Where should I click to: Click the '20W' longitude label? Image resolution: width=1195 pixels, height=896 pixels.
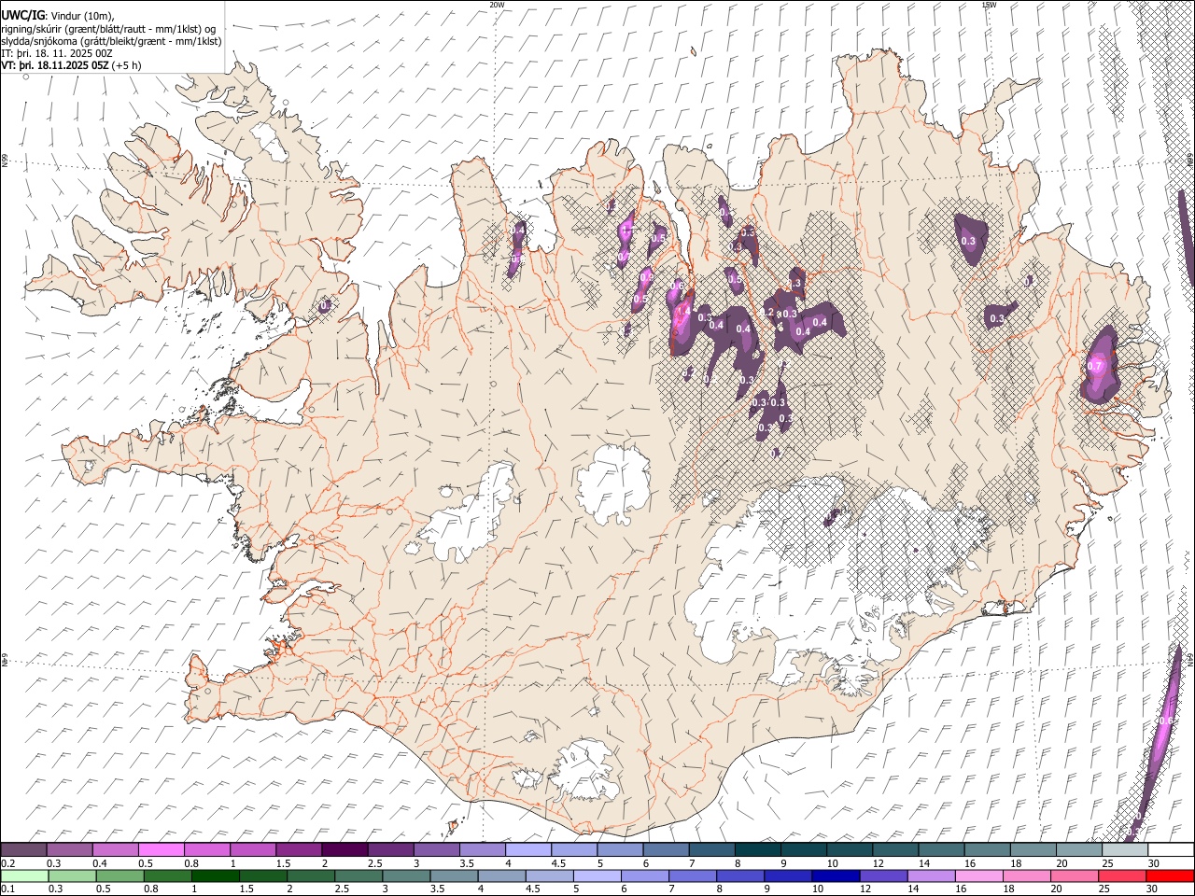[x=497, y=5]
